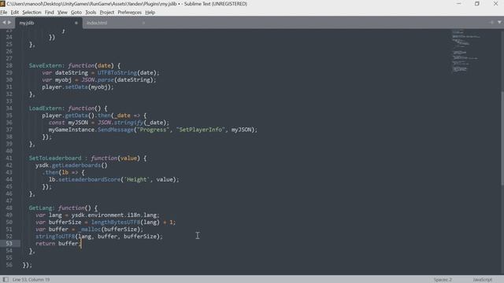Minimize the Sublime Text window
Viewport: 504px width, 283px height.
[x=458, y=3]
